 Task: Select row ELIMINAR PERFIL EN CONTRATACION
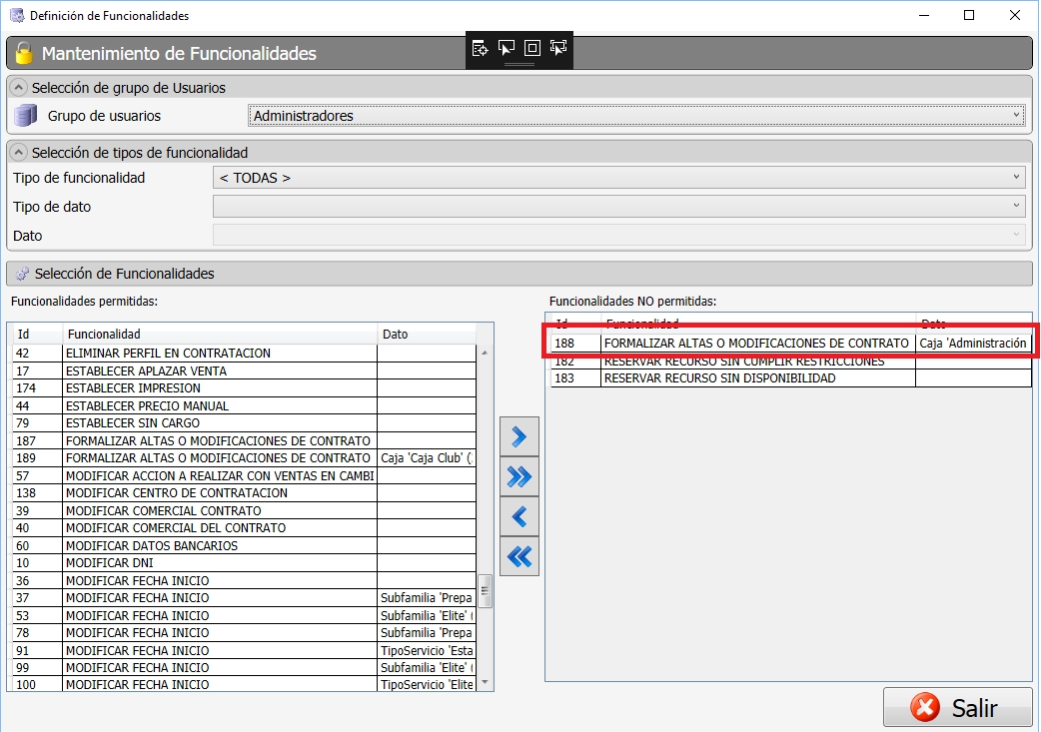tap(245, 354)
